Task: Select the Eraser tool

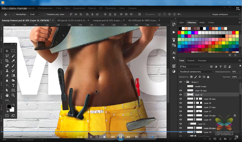Action: (x=7, y=76)
